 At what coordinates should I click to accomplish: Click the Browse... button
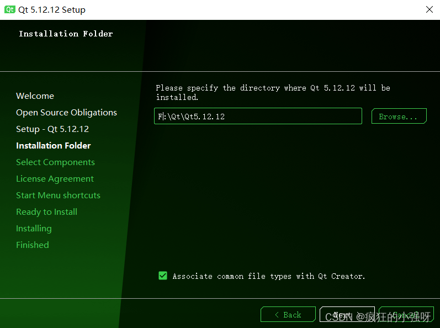tap(399, 116)
